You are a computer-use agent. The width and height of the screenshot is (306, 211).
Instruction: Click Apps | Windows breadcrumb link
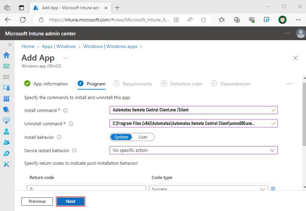[x=59, y=46]
